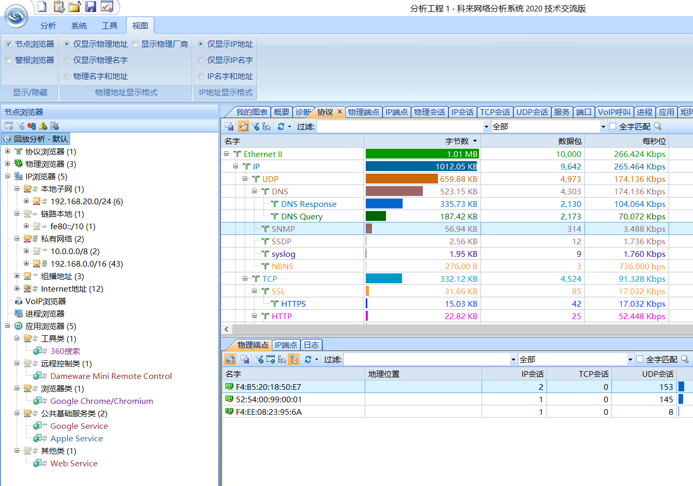Click the pie chart add icon in node browser
Image resolution: width=693 pixels, height=486 pixels.
point(32,126)
